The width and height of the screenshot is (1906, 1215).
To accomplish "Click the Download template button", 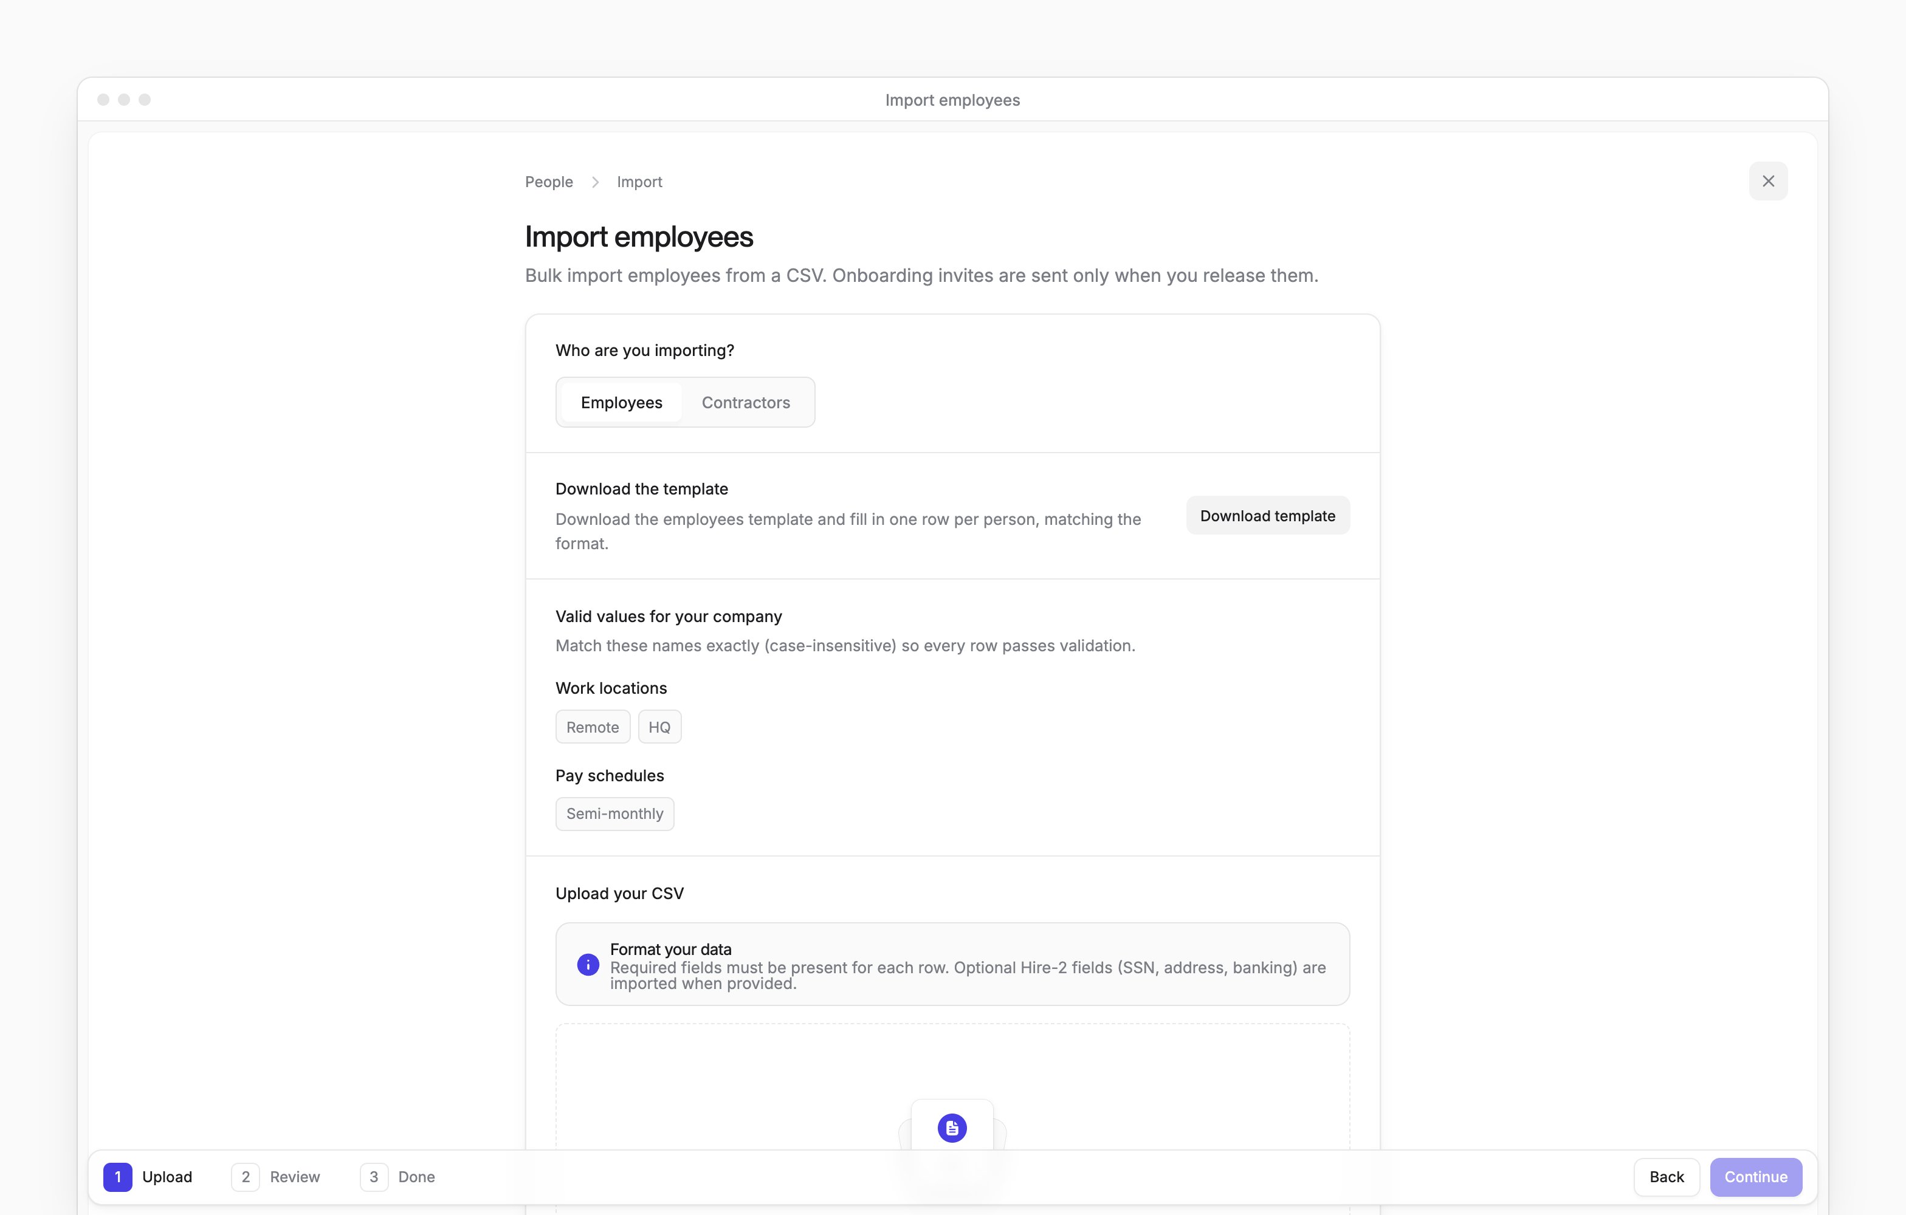I will pos(1267,515).
